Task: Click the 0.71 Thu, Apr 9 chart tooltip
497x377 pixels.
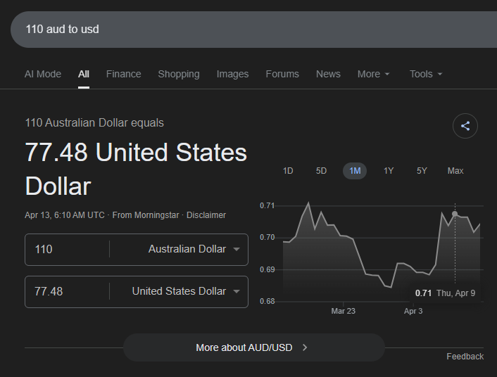Action: tap(445, 293)
